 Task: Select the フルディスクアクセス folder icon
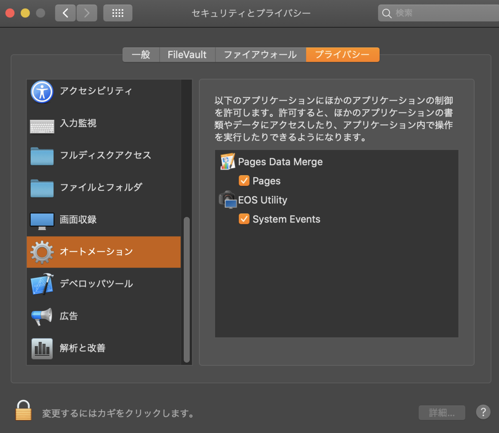[42, 156]
